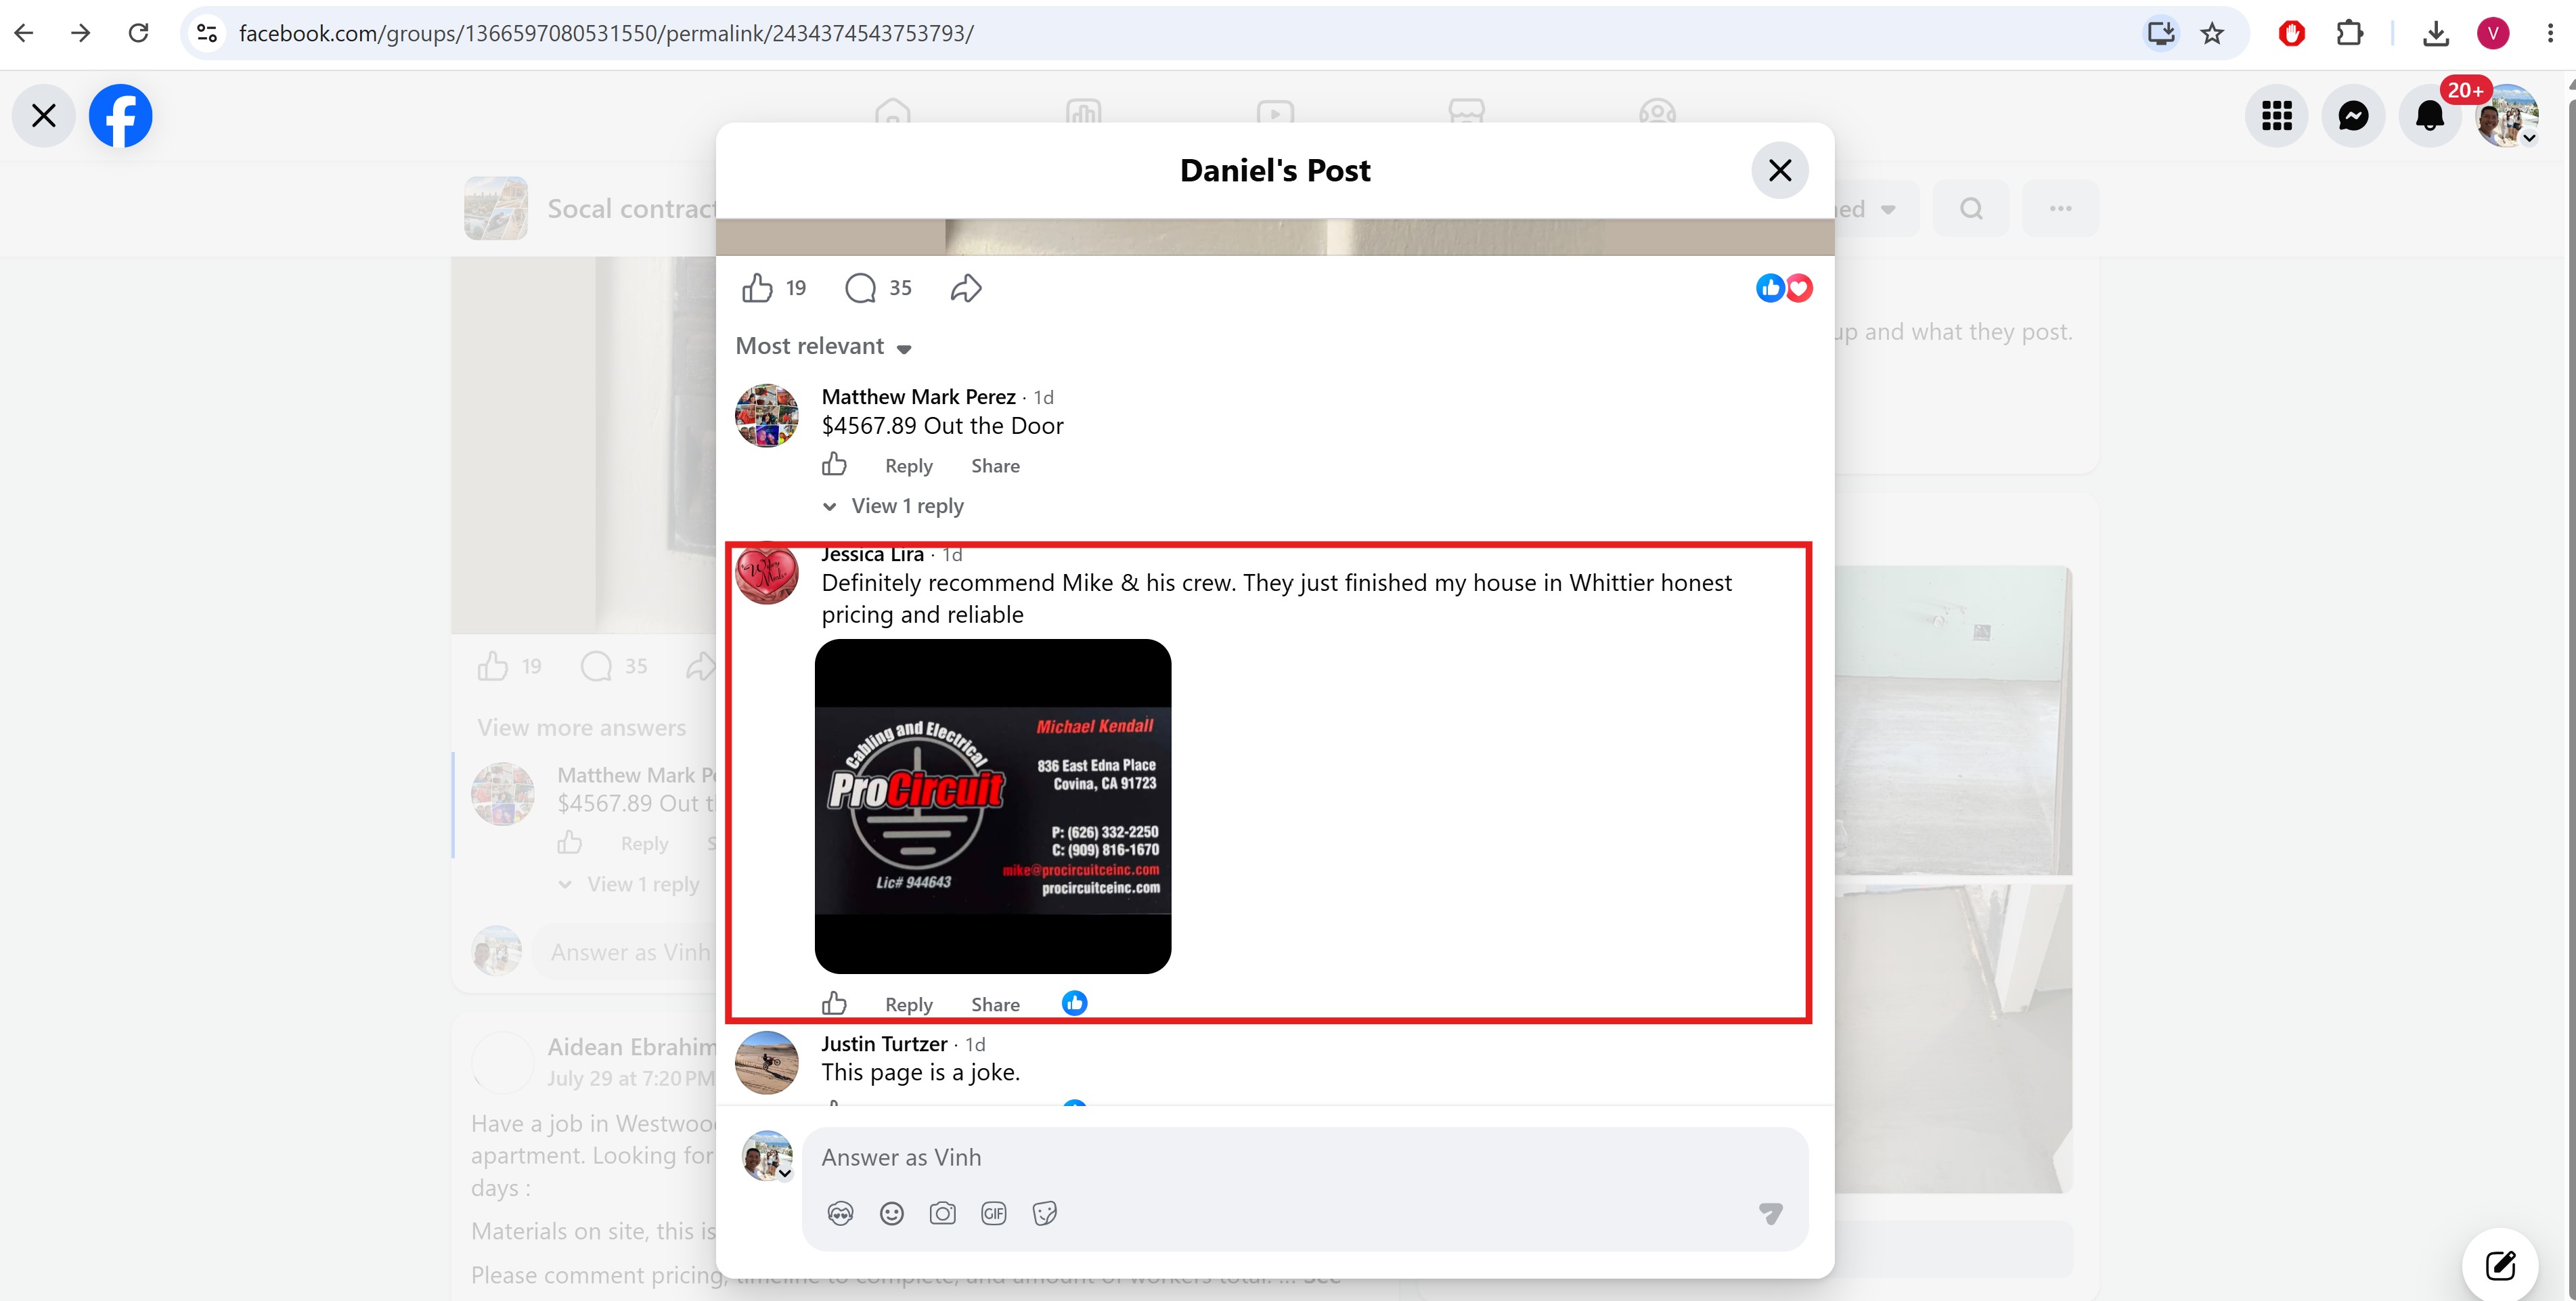Open the Chrome extensions puzzle icon
The image size is (2576, 1301).
(2349, 33)
